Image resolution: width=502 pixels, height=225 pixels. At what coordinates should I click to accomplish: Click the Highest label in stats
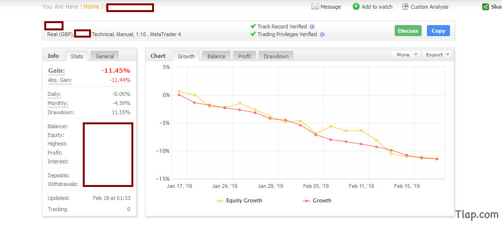click(57, 144)
